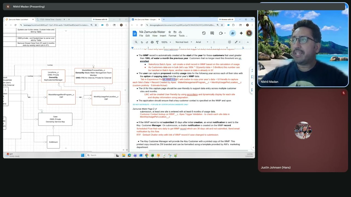Bookmark the lucid.app page with star
This screenshot has height=197, width=351.
coord(96,25)
